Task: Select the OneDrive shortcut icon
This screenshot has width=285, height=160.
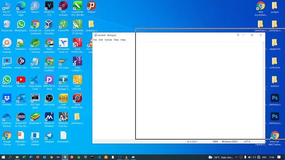Action: [7, 120]
